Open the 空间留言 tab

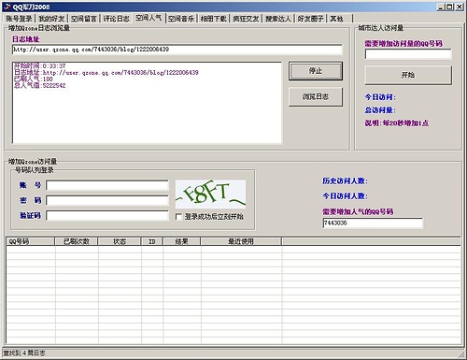(x=84, y=19)
